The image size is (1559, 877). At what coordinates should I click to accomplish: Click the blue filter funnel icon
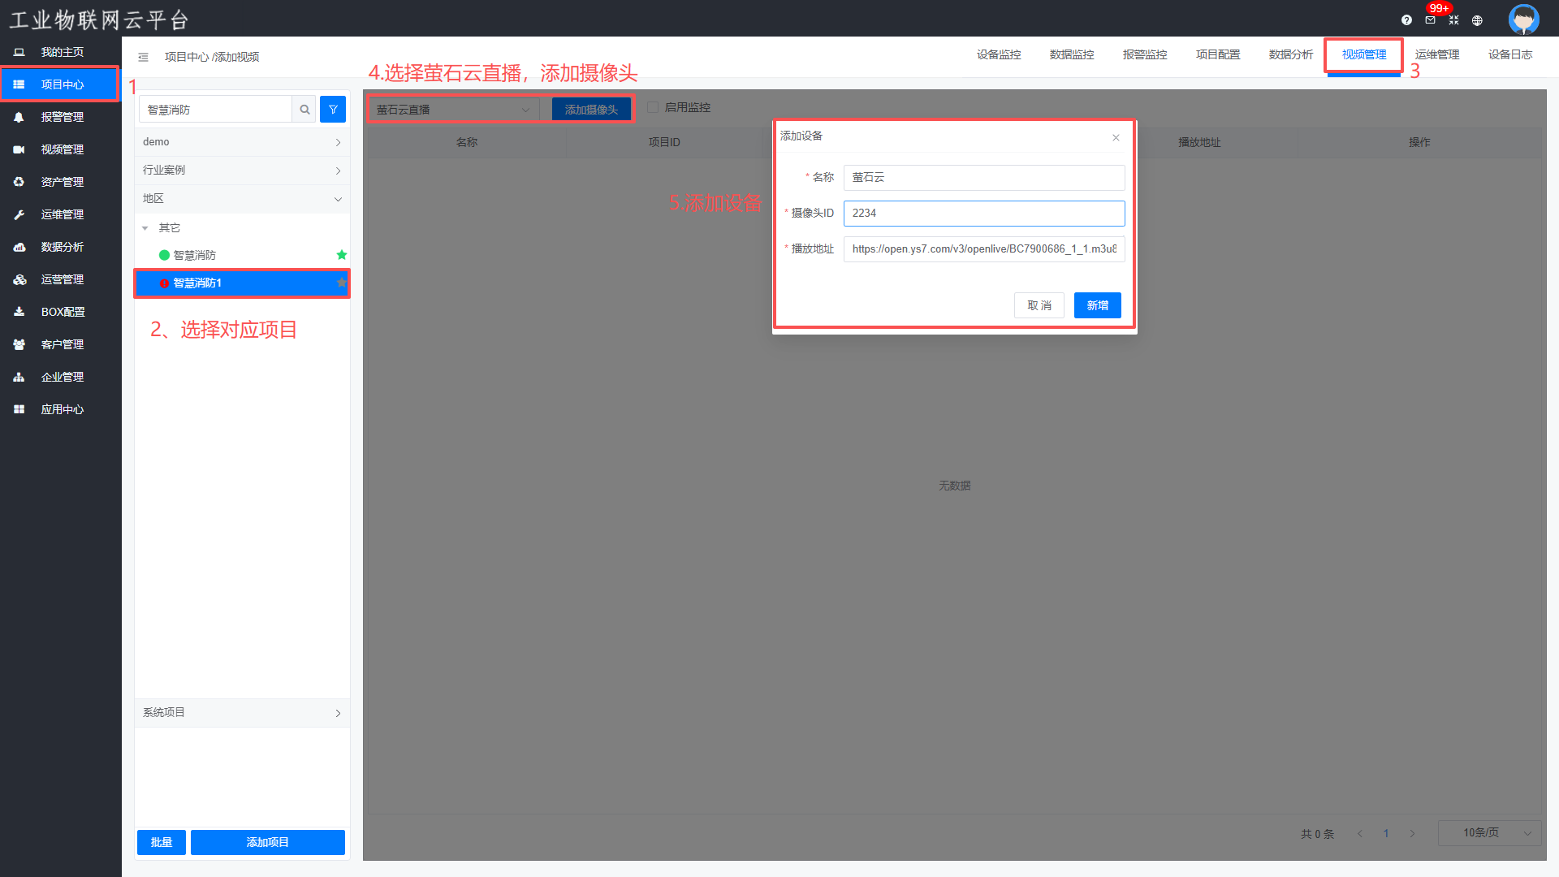click(333, 110)
